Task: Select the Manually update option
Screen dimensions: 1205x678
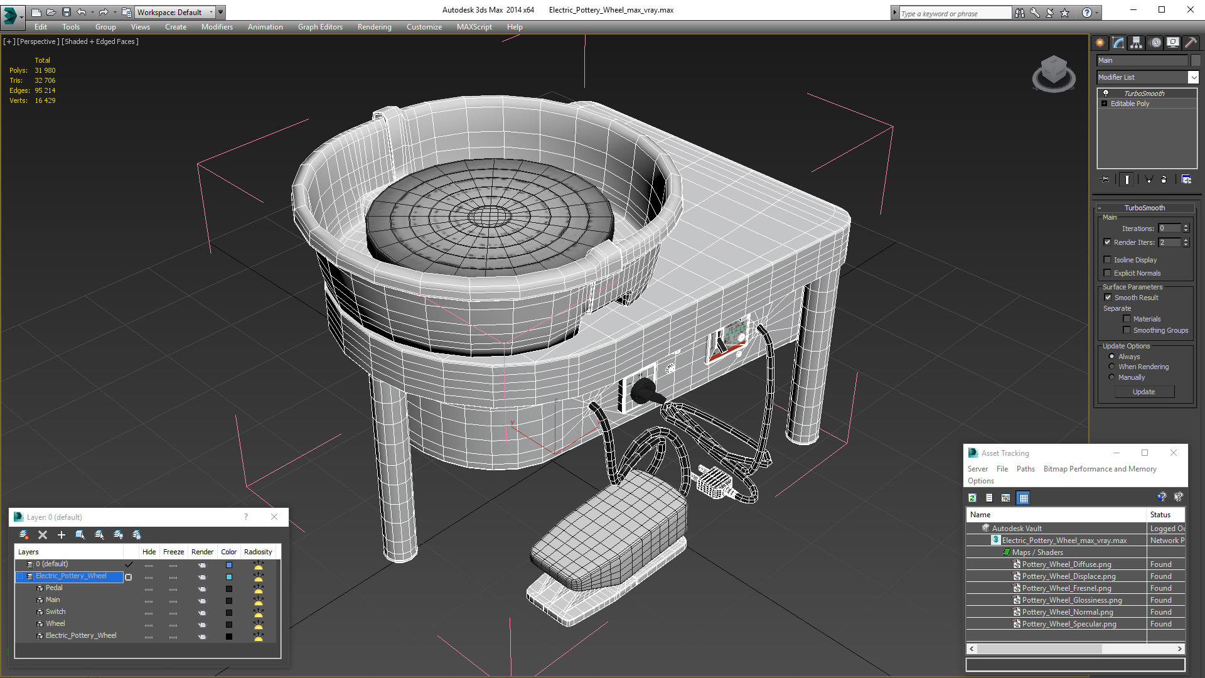Action: [x=1111, y=377]
